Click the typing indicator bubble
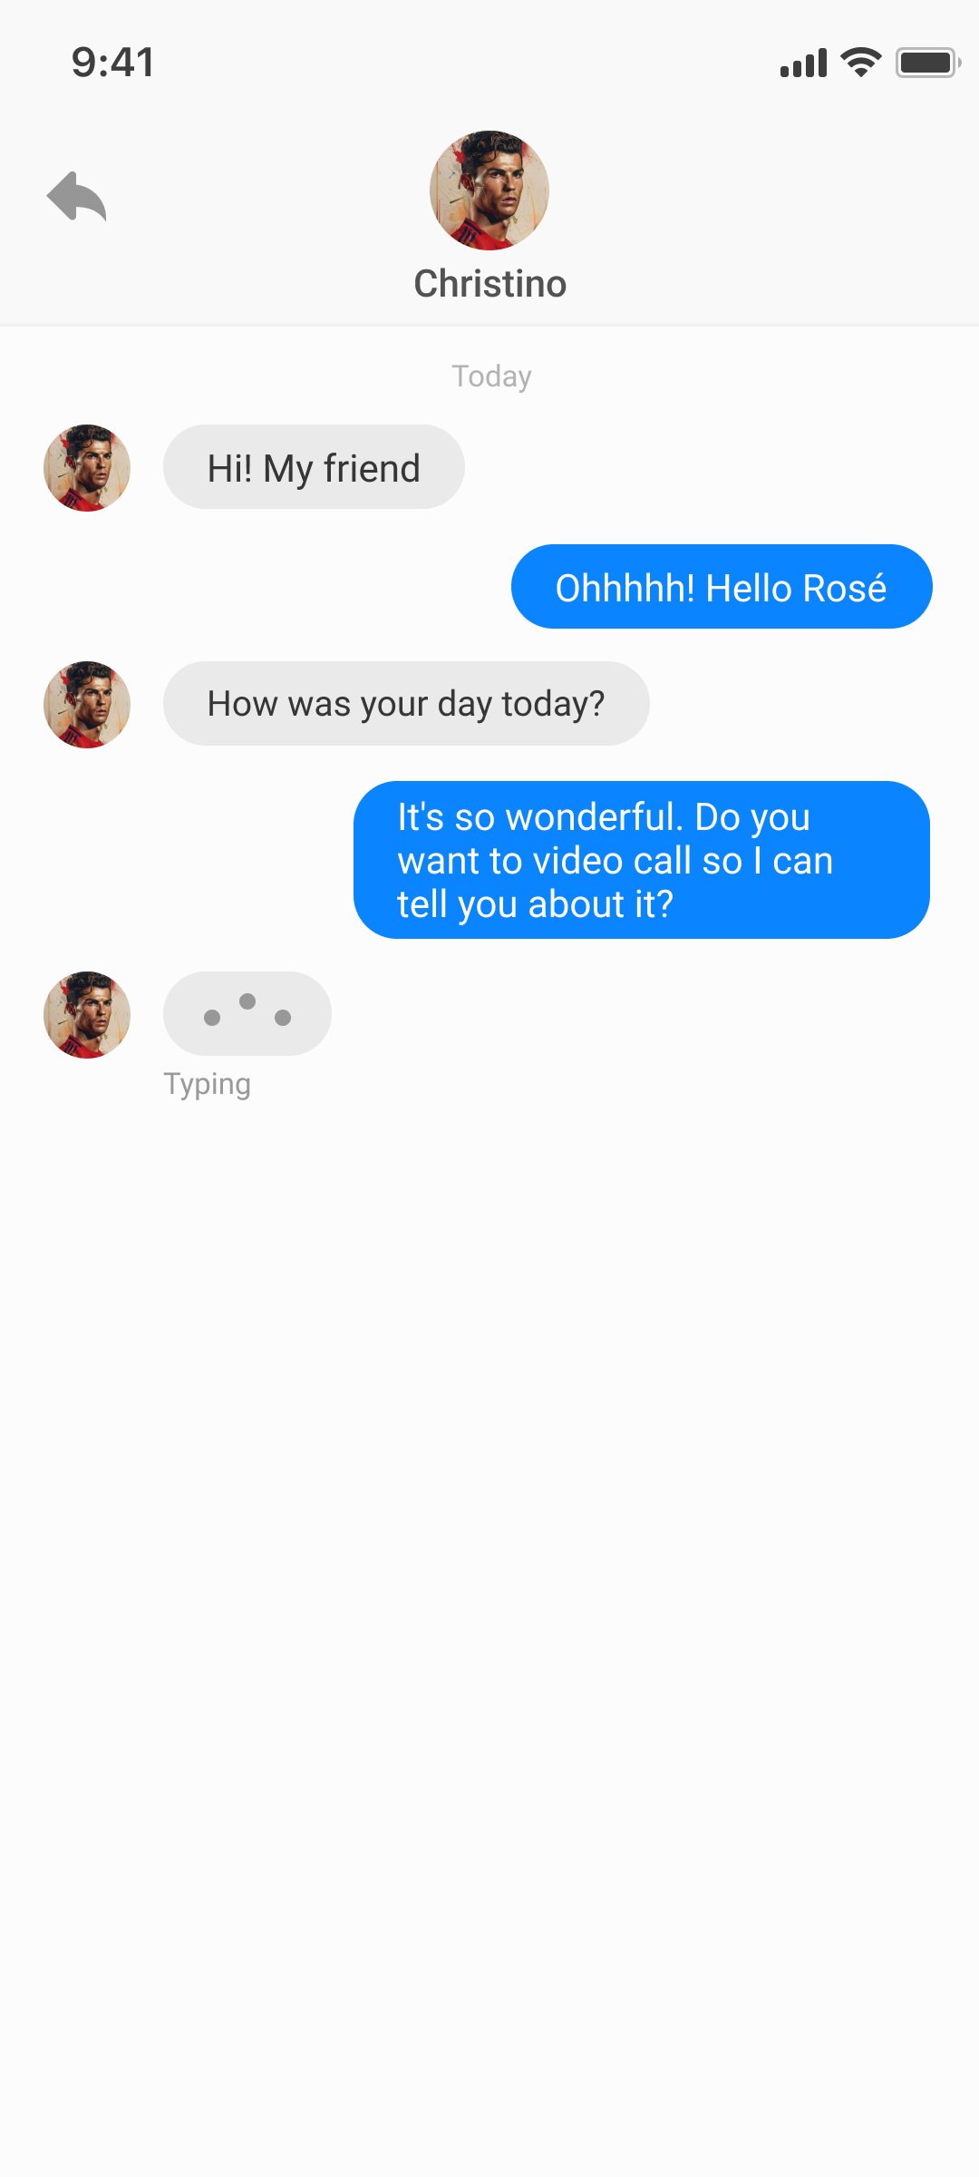The height and width of the screenshot is (2177, 979). click(x=247, y=1013)
